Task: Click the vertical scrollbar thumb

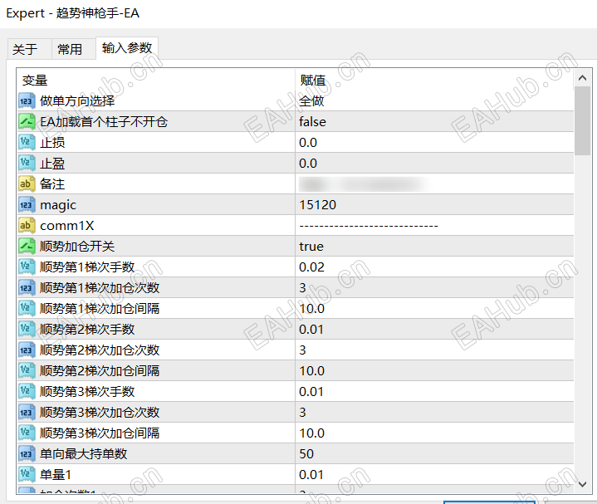Action: [582, 120]
